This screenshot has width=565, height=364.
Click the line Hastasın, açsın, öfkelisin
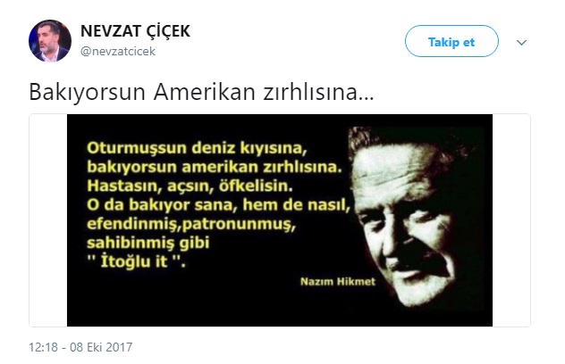coord(190,186)
